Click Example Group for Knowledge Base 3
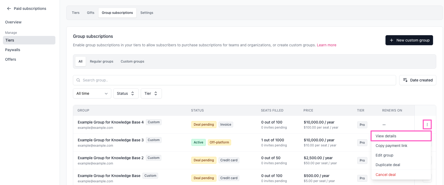444x185 pixels. [x=110, y=140]
